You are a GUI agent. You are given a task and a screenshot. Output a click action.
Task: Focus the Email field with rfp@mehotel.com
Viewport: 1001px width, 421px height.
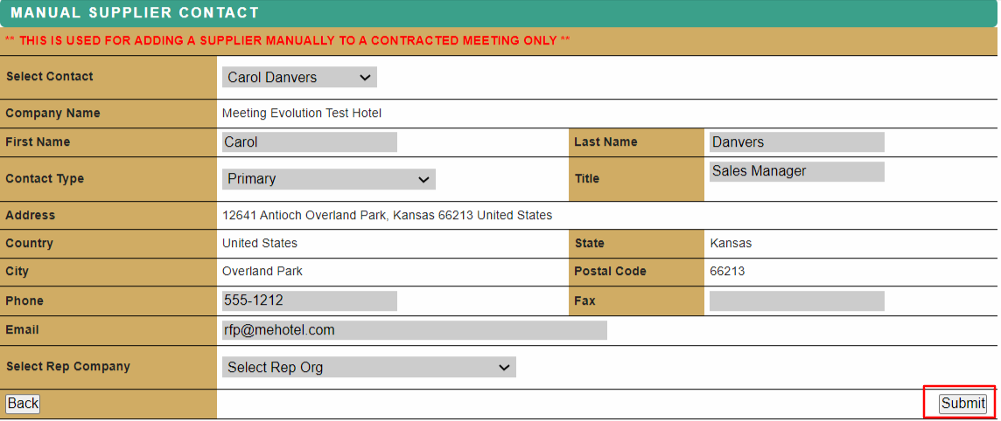click(414, 330)
